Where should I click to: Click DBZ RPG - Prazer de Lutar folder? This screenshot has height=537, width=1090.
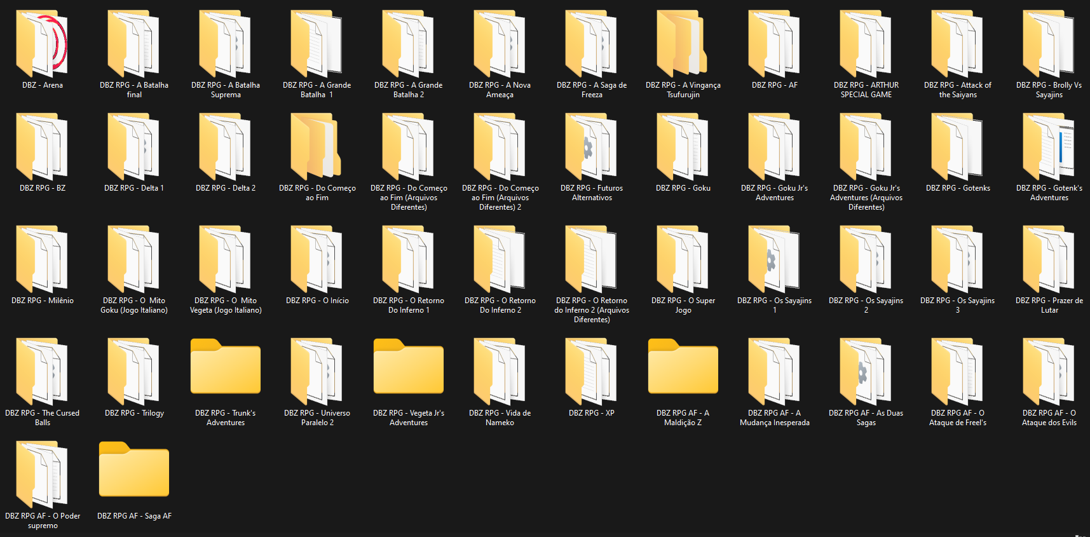(x=1049, y=259)
